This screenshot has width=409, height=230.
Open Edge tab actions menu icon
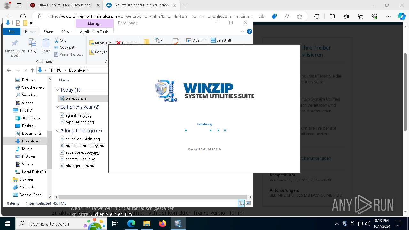pos(19,5)
